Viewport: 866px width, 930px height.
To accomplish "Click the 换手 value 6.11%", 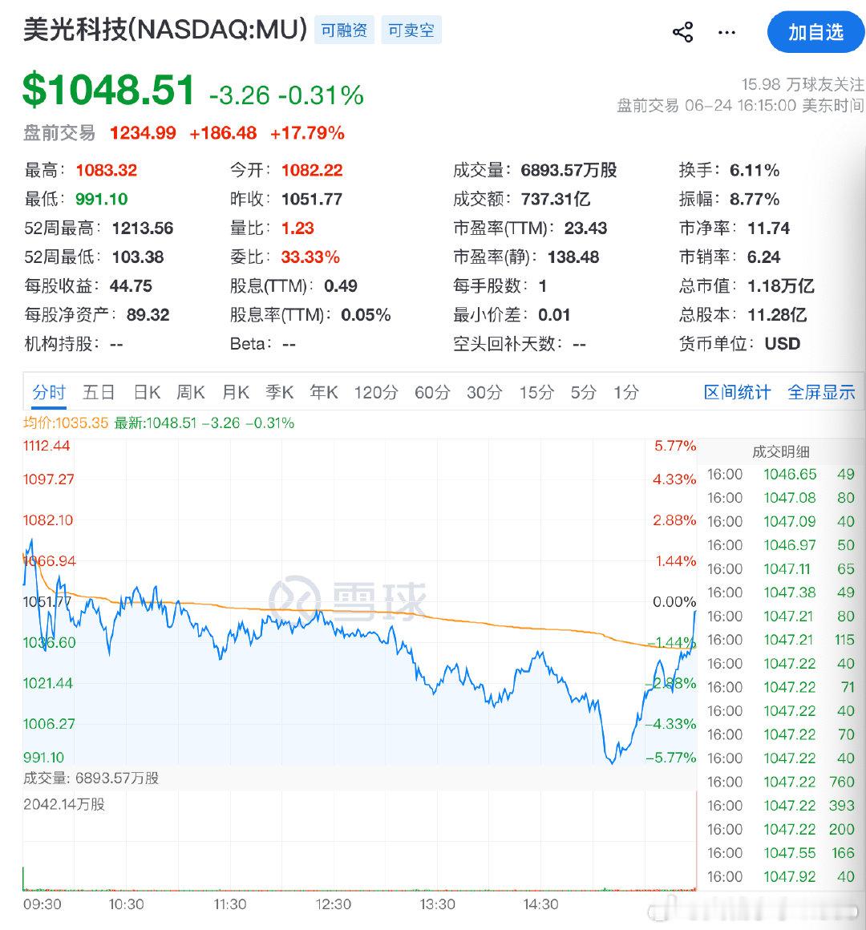I will [x=755, y=170].
